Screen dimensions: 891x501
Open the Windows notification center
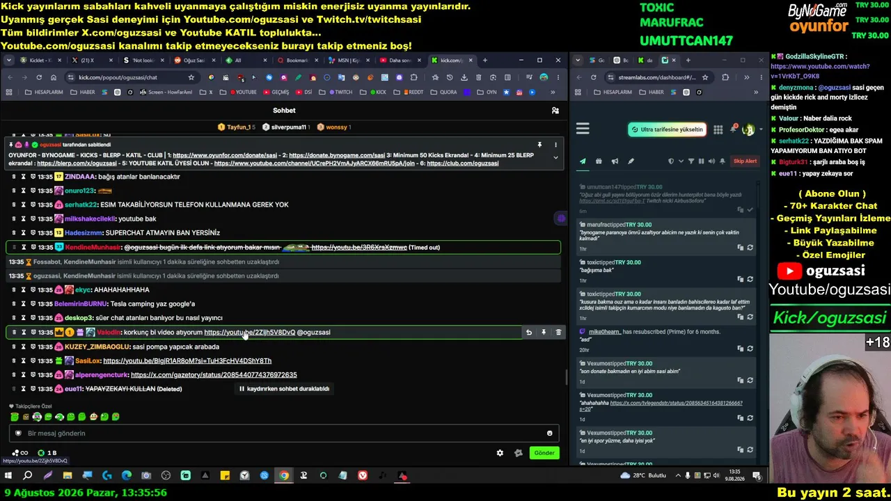(757, 476)
